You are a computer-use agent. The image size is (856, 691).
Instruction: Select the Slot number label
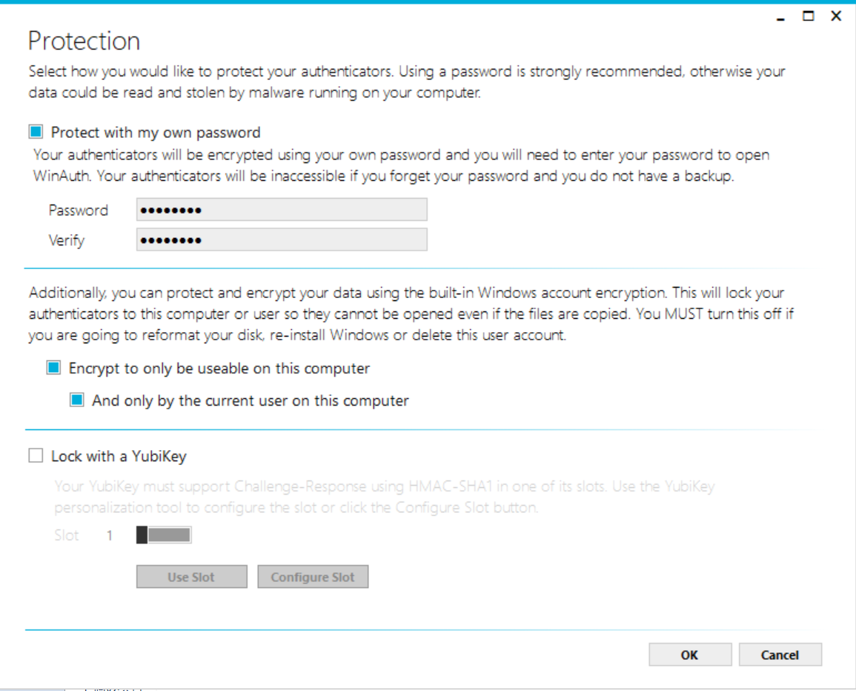(67, 535)
